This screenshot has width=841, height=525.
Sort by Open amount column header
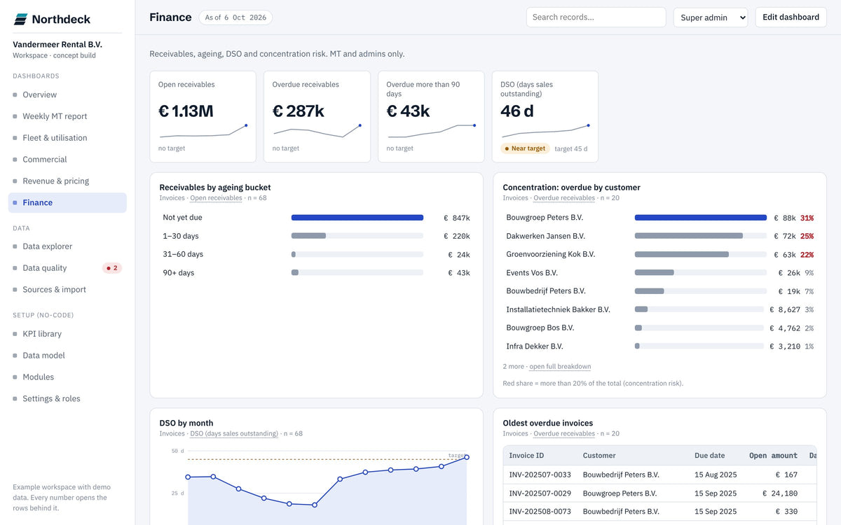pos(773,455)
